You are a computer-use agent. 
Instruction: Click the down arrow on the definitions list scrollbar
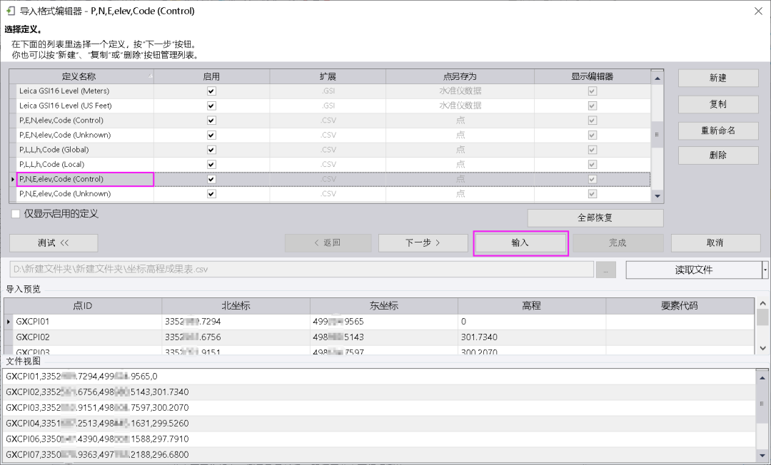(x=657, y=195)
